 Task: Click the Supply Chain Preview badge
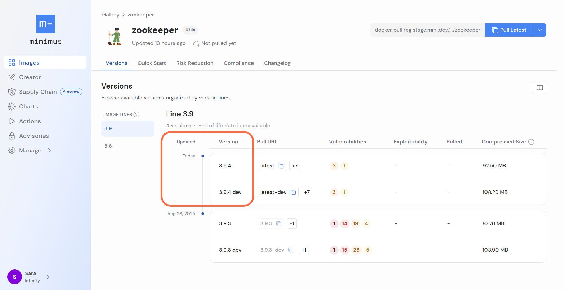71,91
